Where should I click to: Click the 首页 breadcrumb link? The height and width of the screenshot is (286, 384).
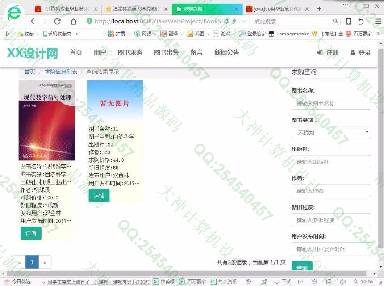(30, 71)
